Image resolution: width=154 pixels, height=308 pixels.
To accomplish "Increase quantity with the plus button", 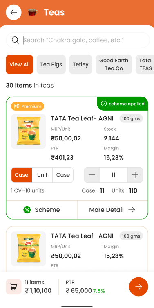I will [x=135, y=175].
